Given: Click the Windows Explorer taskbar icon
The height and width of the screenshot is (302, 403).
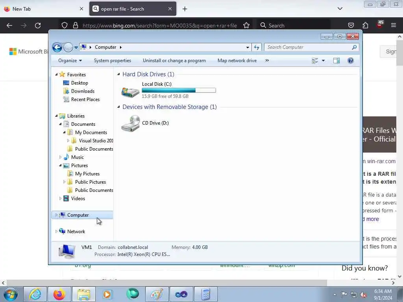Looking at the screenshot, I should click(x=83, y=294).
